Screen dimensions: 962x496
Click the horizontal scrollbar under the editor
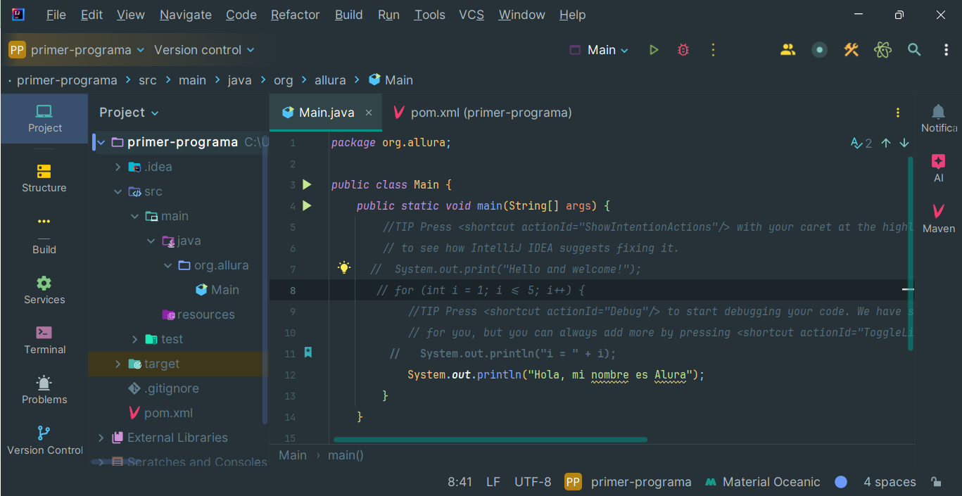pyautogui.click(x=490, y=440)
